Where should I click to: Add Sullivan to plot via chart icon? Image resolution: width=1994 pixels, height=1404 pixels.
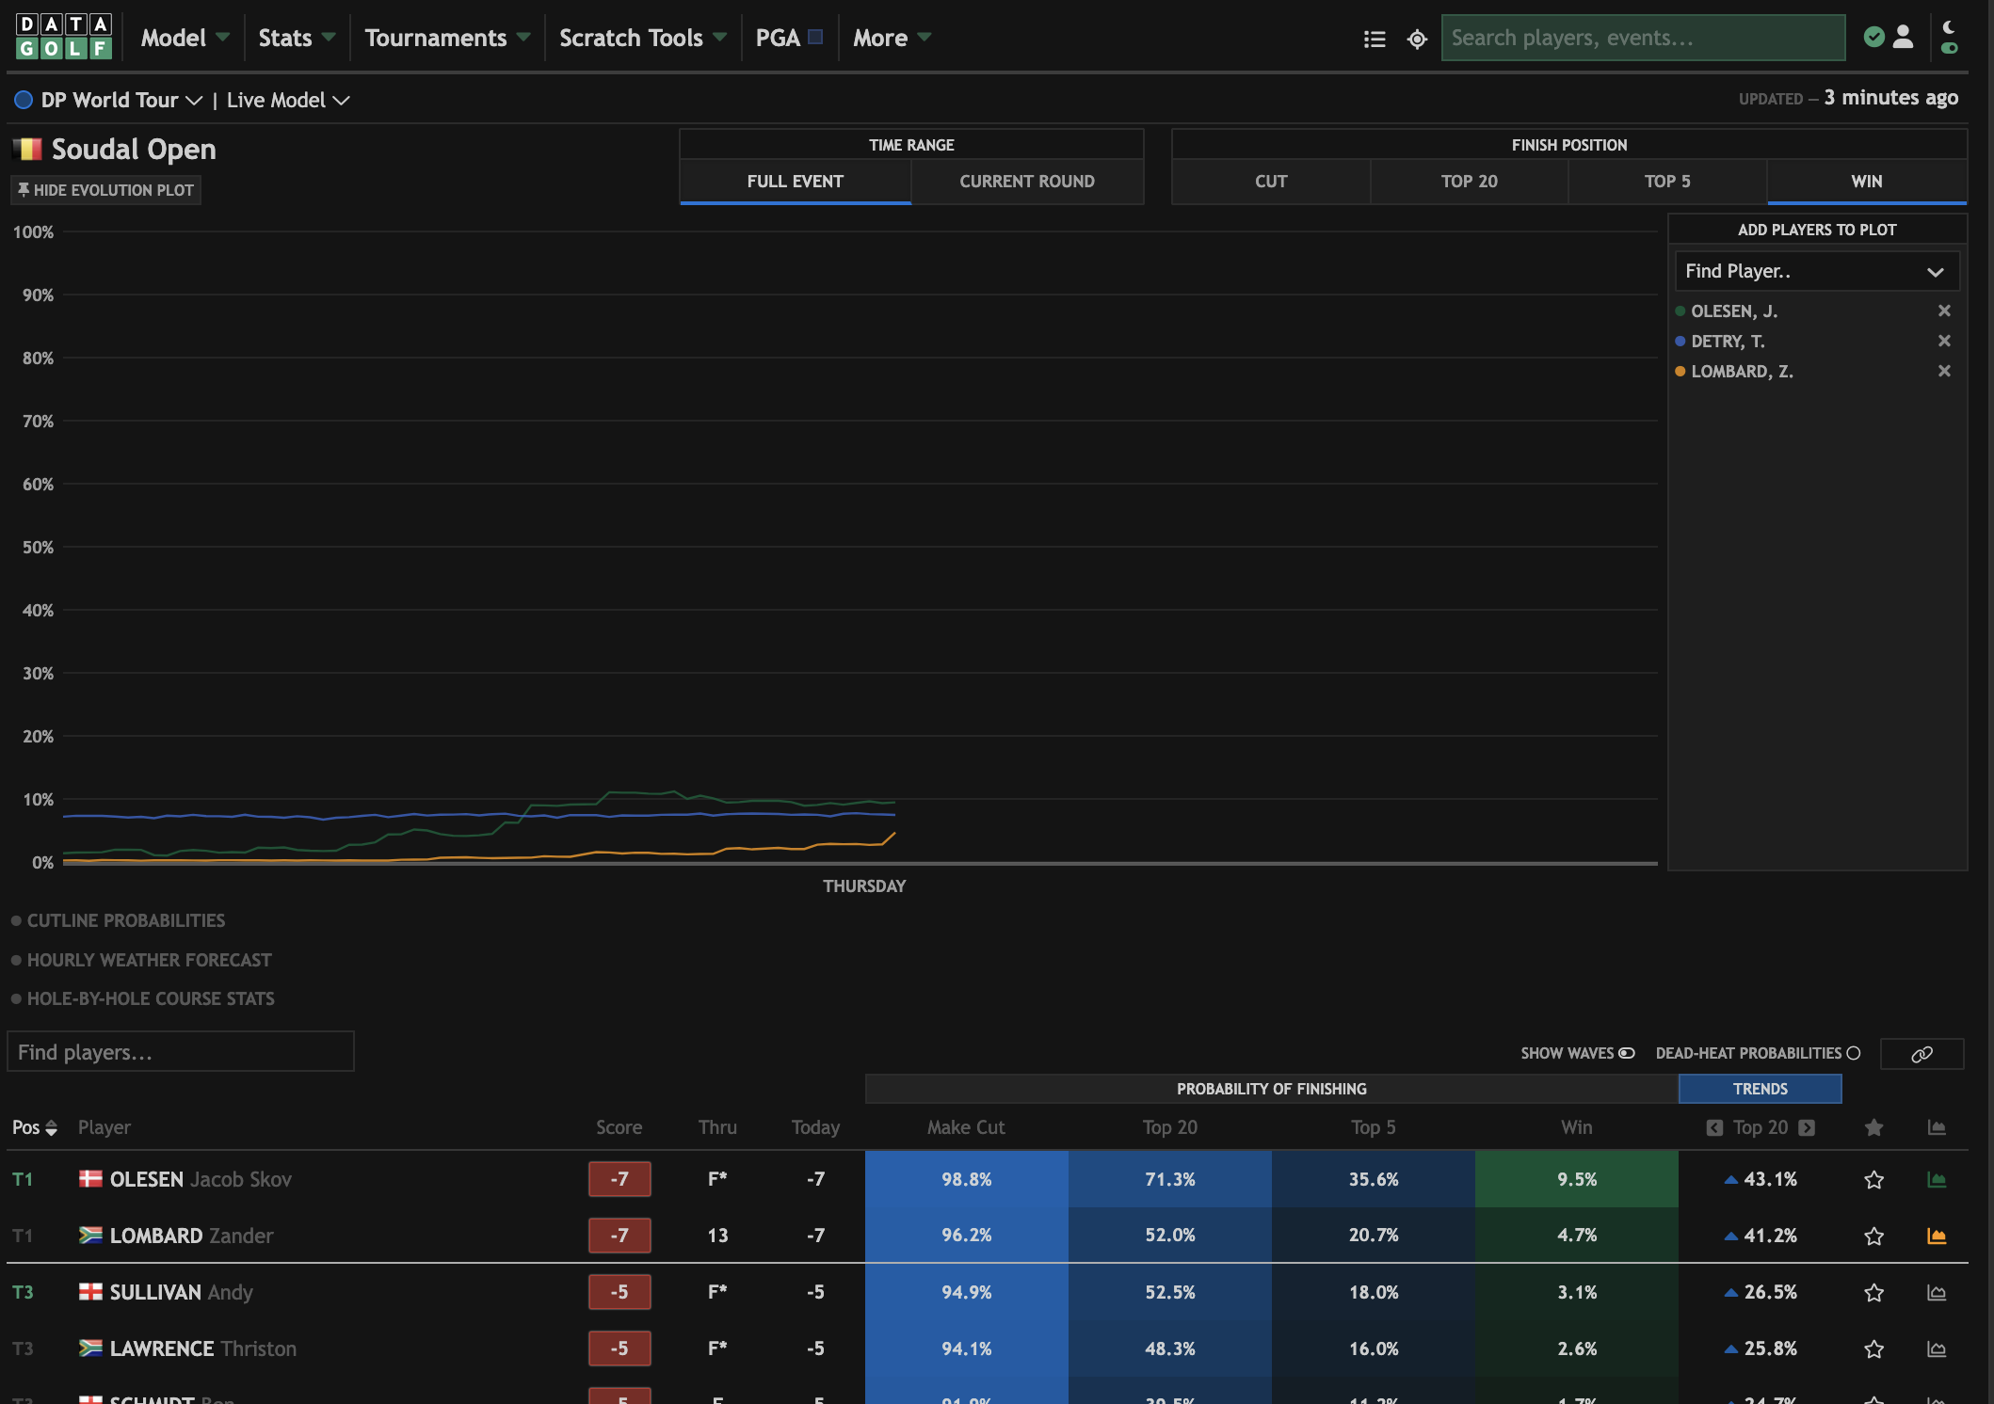click(1937, 1292)
